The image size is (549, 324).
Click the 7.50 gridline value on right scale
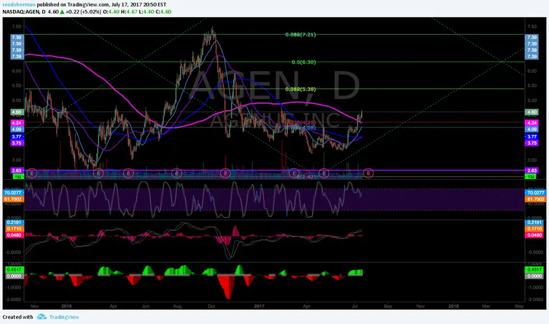pos(532,27)
